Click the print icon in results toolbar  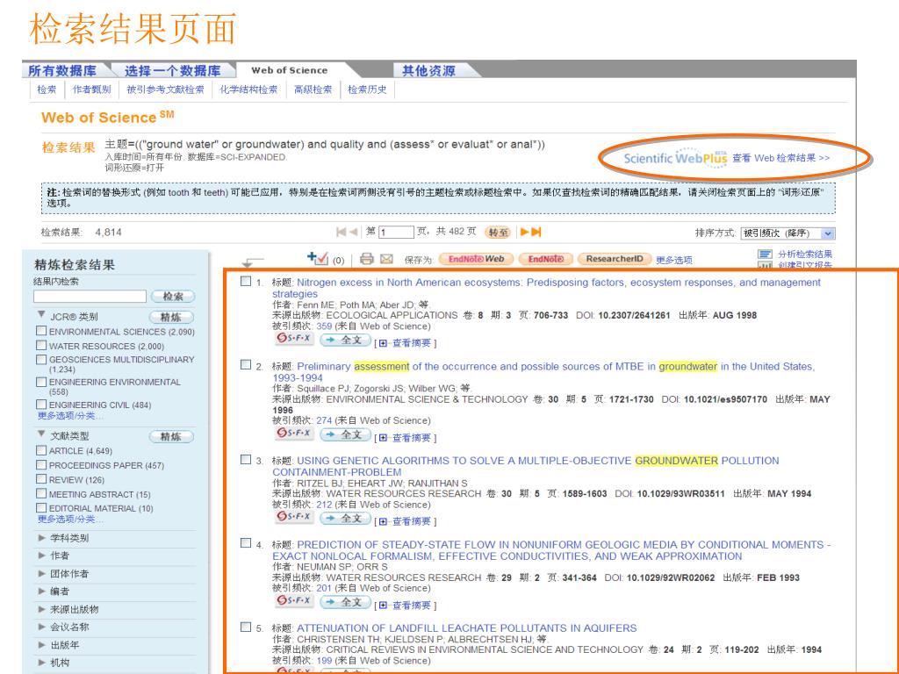(x=368, y=260)
